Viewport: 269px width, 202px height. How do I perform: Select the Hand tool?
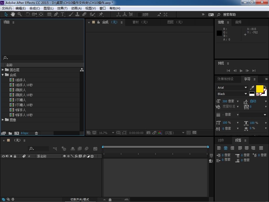tap(13, 14)
